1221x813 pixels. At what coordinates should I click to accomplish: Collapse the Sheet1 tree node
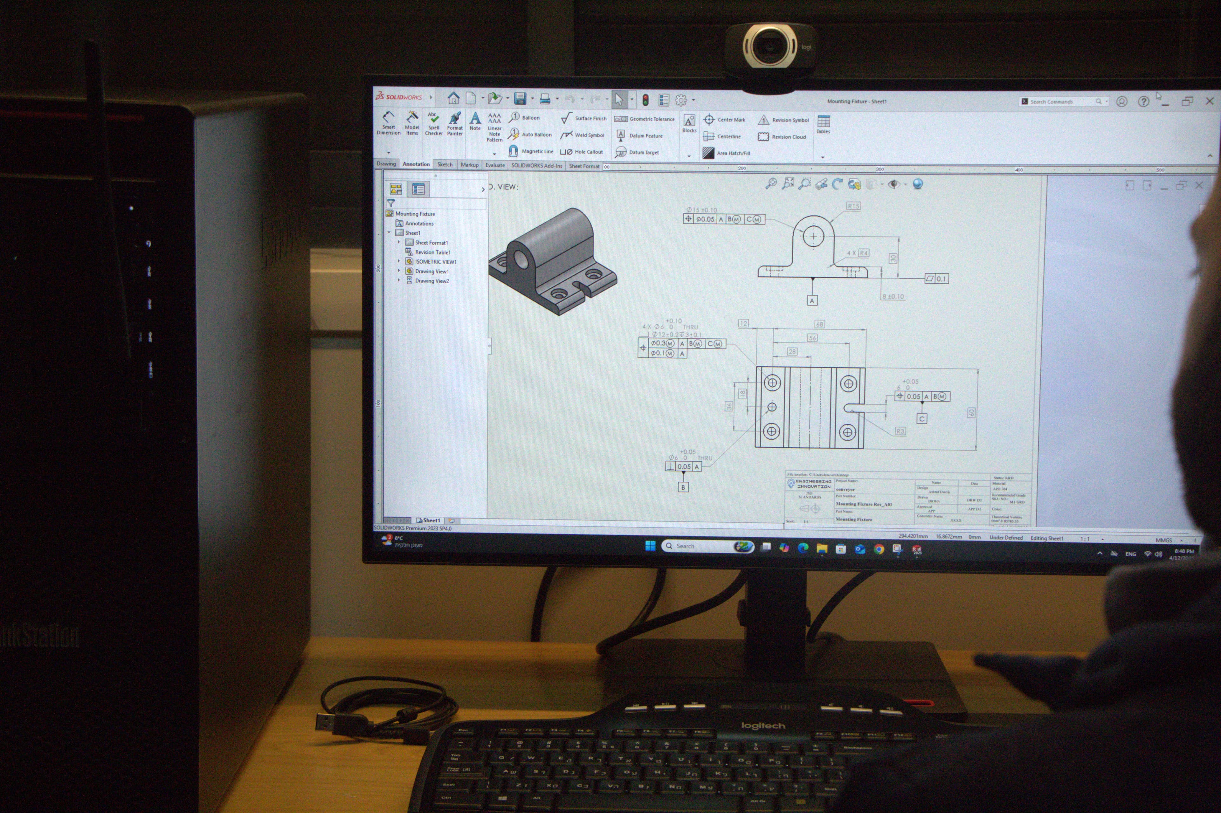point(390,232)
